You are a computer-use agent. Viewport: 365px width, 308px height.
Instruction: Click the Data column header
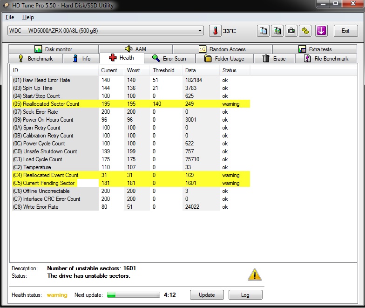point(201,70)
